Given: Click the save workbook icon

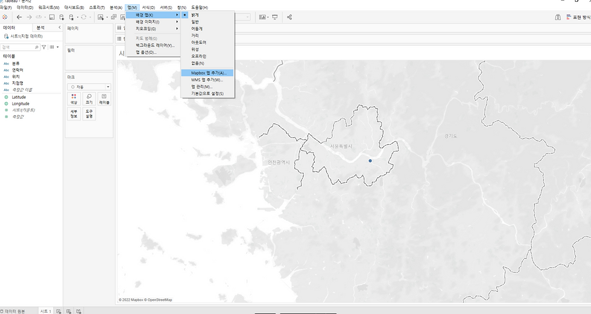Looking at the screenshot, I should [x=52, y=17].
